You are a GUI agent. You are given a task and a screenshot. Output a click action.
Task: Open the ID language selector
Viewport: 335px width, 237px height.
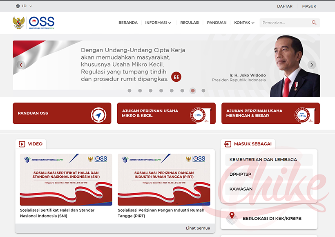coord(24,6)
